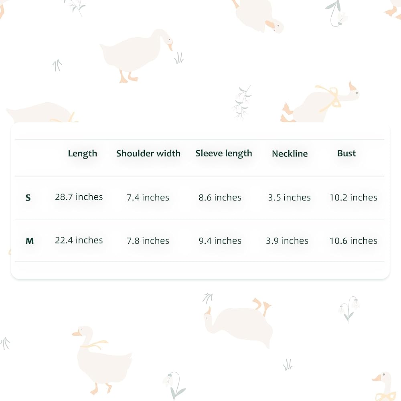This screenshot has height=401, width=401.
Task: Click the 9.4 inches sleeve length value
Action: [x=220, y=241]
